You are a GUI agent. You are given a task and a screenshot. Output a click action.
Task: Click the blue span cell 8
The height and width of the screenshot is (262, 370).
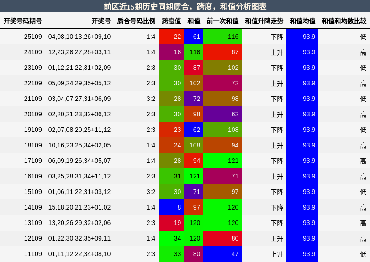point(171,207)
